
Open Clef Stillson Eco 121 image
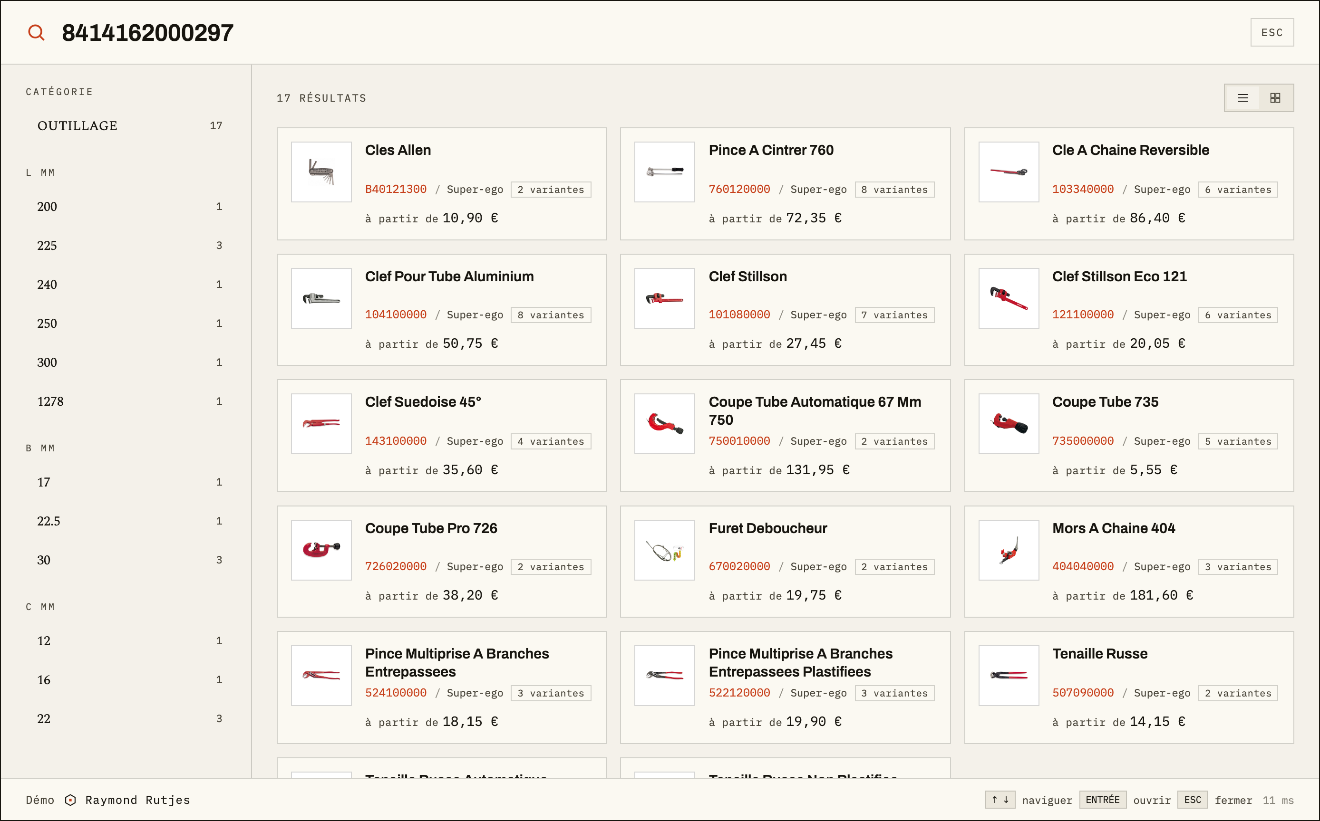pyautogui.click(x=1009, y=298)
